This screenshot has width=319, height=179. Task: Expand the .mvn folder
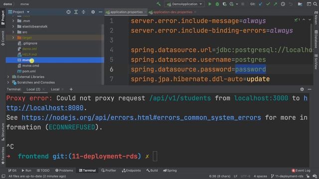[x=13, y=21]
